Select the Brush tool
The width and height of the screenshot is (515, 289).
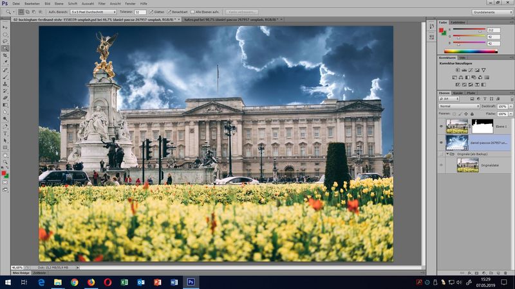tap(5, 77)
